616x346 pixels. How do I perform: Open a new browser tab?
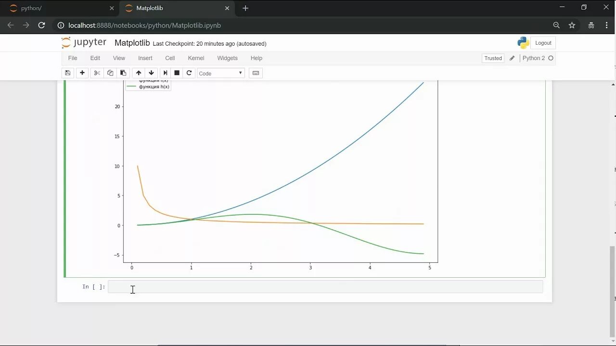245,8
